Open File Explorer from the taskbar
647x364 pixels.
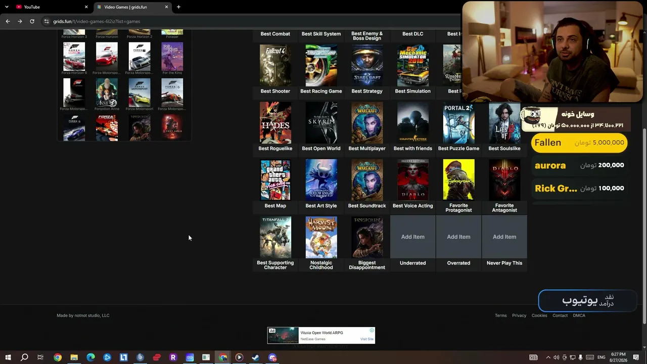click(x=74, y=357)
